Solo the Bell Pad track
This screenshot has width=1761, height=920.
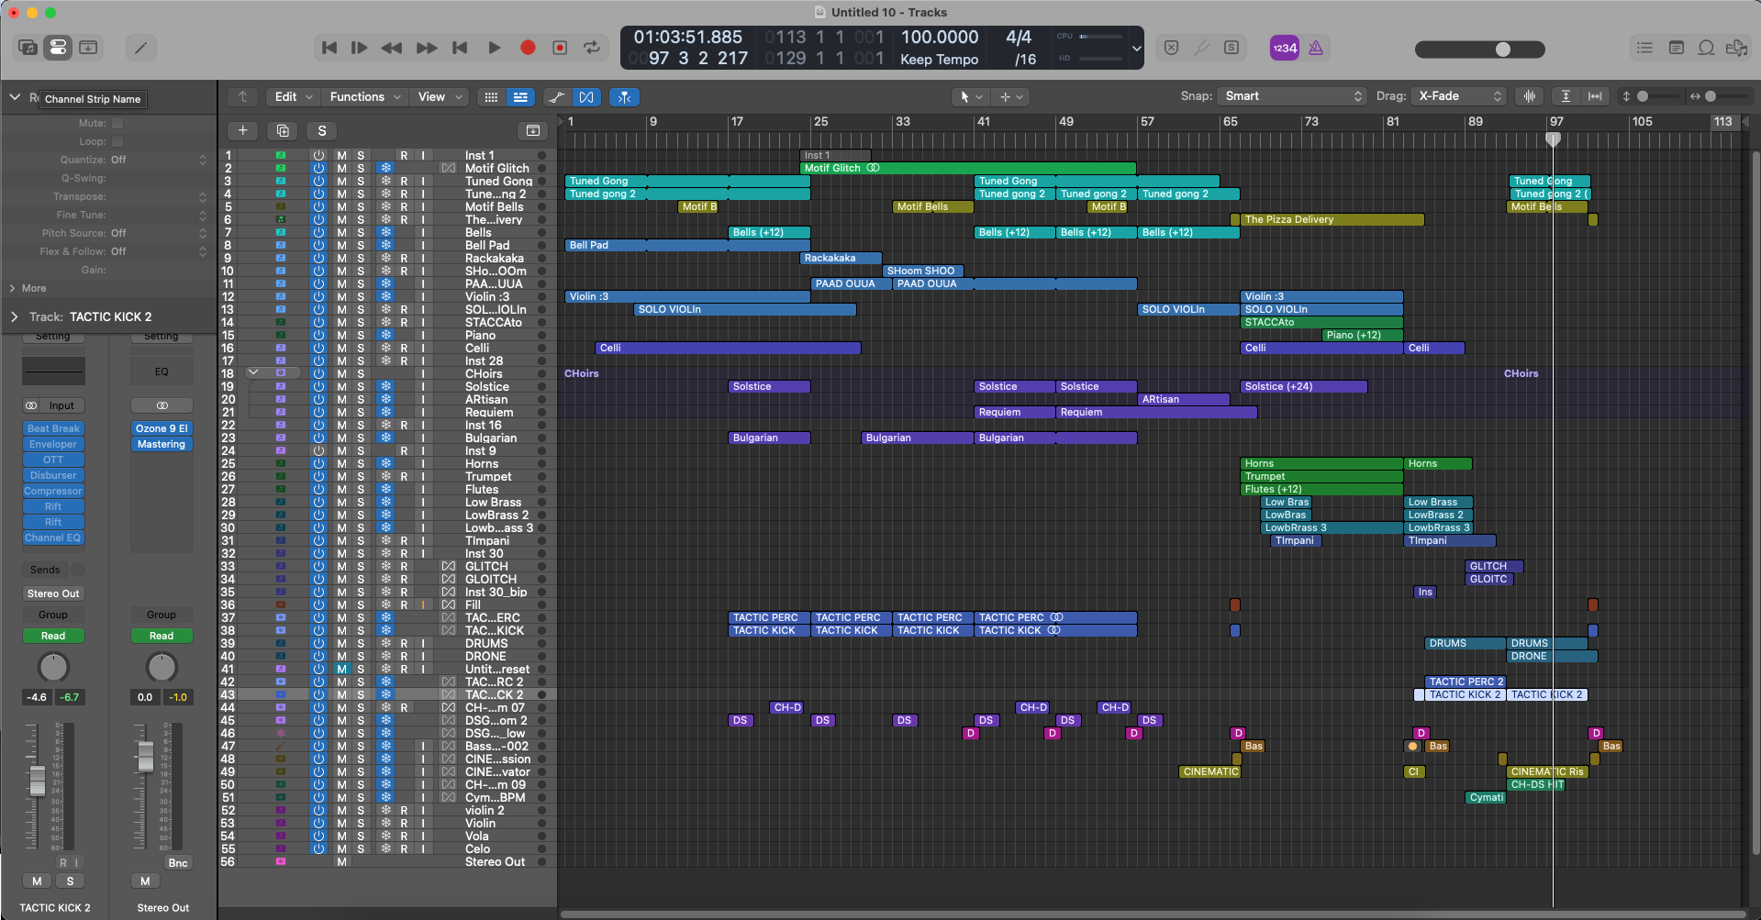[361, 245]
